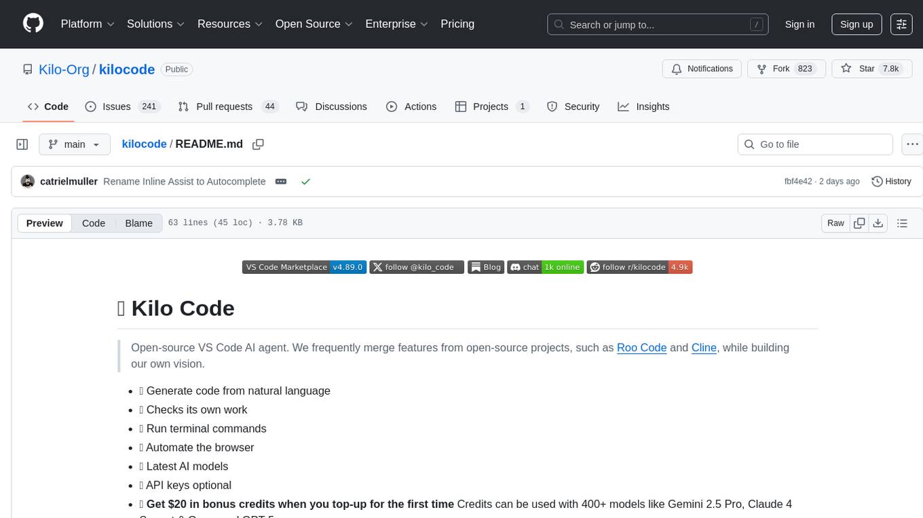The image size is (923, 518).
Task: Switch to the Security tab
Action: tap(573, 106)
